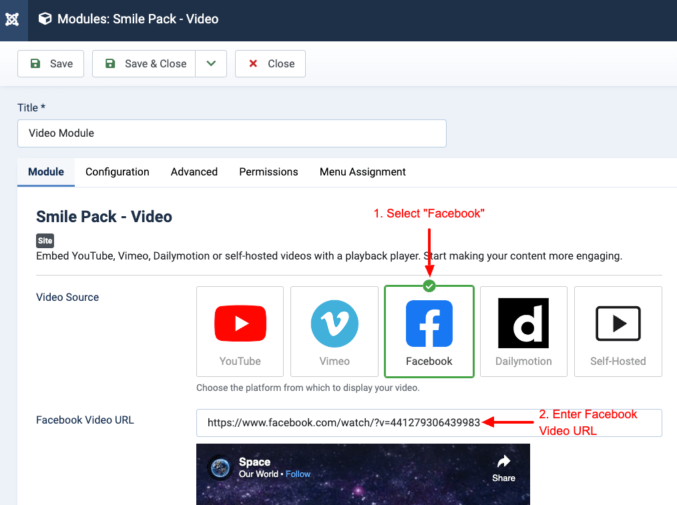Switch to the Module tab

pos(46,171)
